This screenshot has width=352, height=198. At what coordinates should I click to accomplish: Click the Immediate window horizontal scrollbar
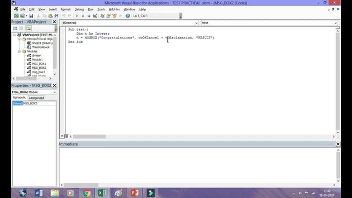tap(81, 185)
